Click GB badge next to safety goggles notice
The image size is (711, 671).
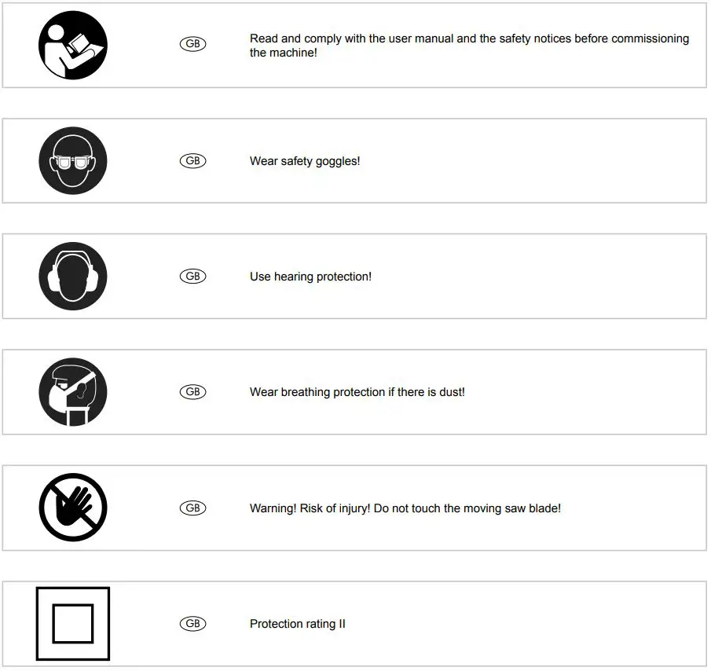[192, 161]
